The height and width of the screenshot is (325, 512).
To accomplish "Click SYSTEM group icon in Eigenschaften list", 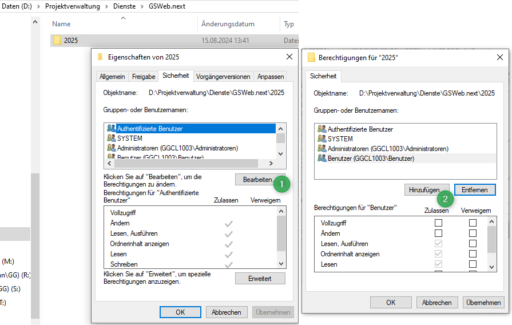I will 112,138.
